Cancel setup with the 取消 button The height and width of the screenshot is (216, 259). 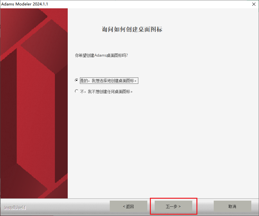[232, 206]
